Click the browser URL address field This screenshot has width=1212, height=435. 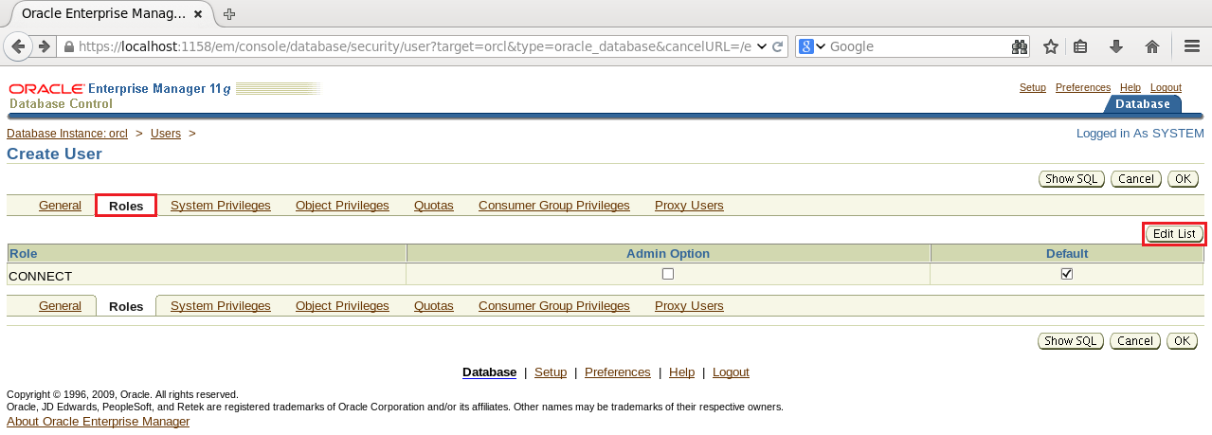415,46
